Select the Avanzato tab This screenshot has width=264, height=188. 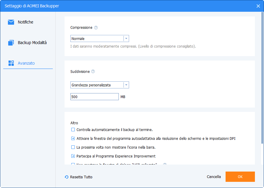(26, 63)
